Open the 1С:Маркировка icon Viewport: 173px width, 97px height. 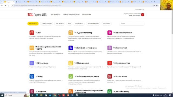point(71,63)
